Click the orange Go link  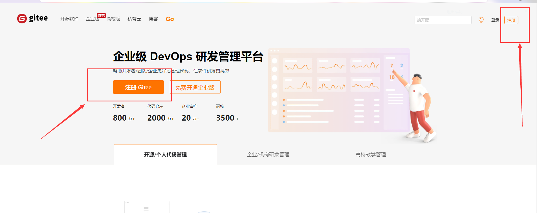click(x=170, y=19)
